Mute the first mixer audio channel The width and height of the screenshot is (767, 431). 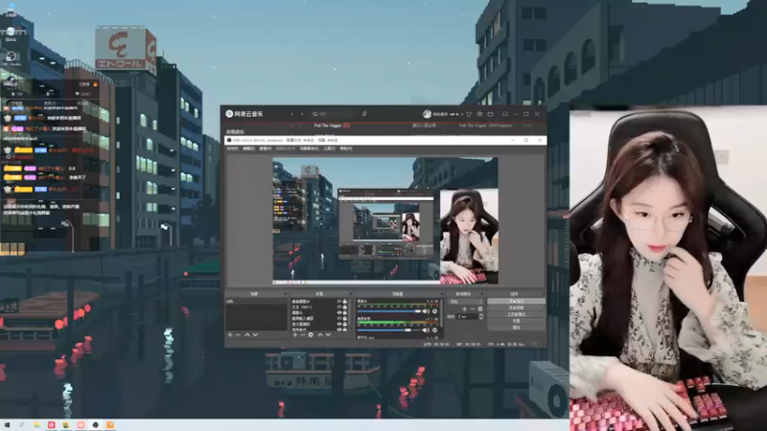pos(426,311)
